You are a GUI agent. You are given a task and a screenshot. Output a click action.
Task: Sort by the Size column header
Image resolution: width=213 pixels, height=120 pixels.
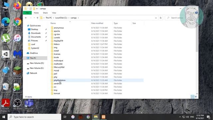tap(134, 23)
